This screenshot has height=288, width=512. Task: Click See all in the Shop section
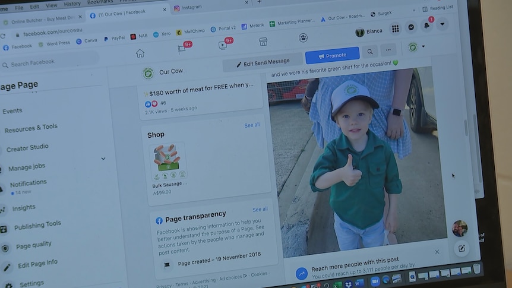tap(252, 125)
